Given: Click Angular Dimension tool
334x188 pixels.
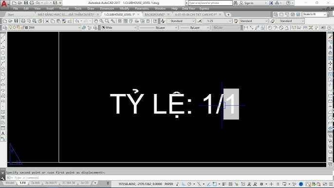Looking at the screenshot, I should (286, 28).
